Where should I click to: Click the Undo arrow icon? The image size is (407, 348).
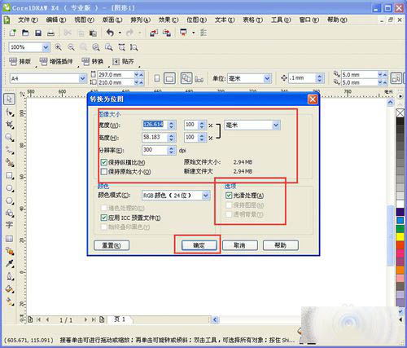tap(110, 33)
